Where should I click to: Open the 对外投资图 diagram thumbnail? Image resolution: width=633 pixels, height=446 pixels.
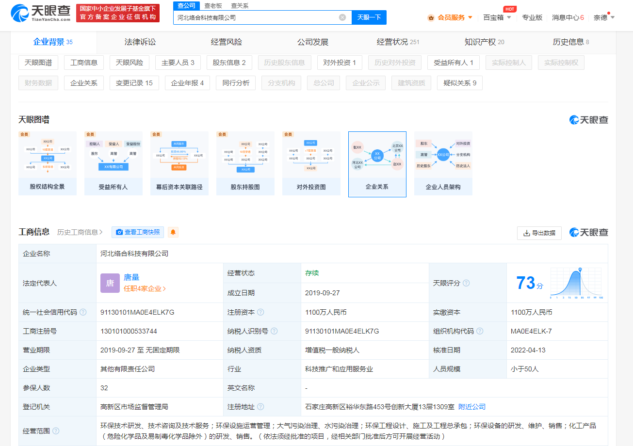pos(311,163)
